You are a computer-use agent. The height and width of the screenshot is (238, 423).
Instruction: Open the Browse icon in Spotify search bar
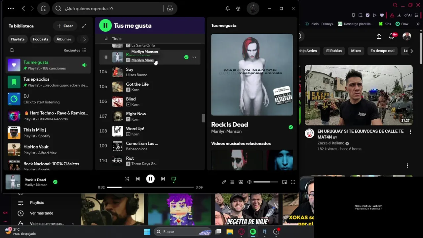[x=170, y=9]
